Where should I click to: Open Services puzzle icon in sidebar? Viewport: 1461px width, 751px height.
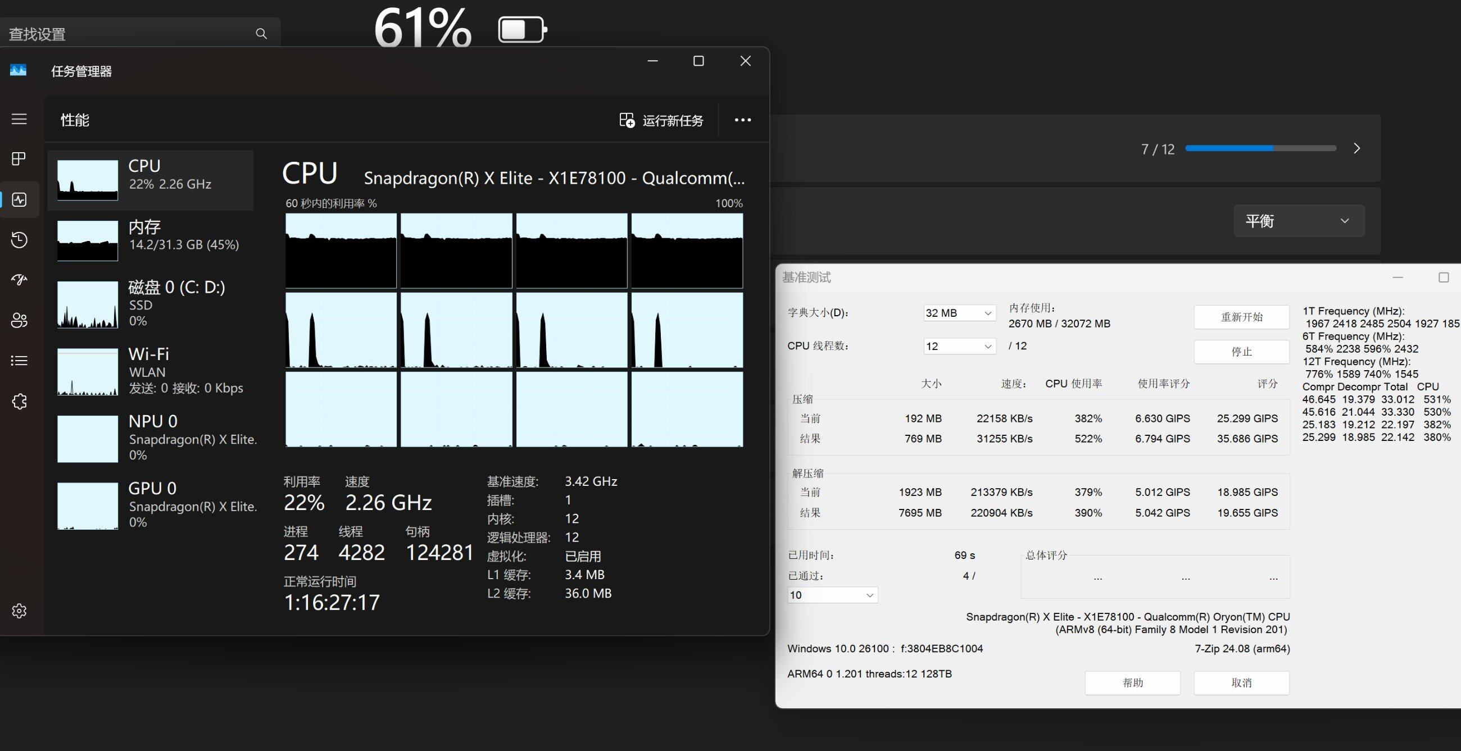[19, 401]
